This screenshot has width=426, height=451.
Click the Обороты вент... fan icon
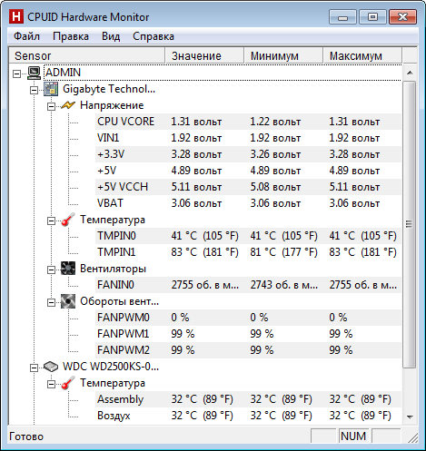click(x=68, y=301)
